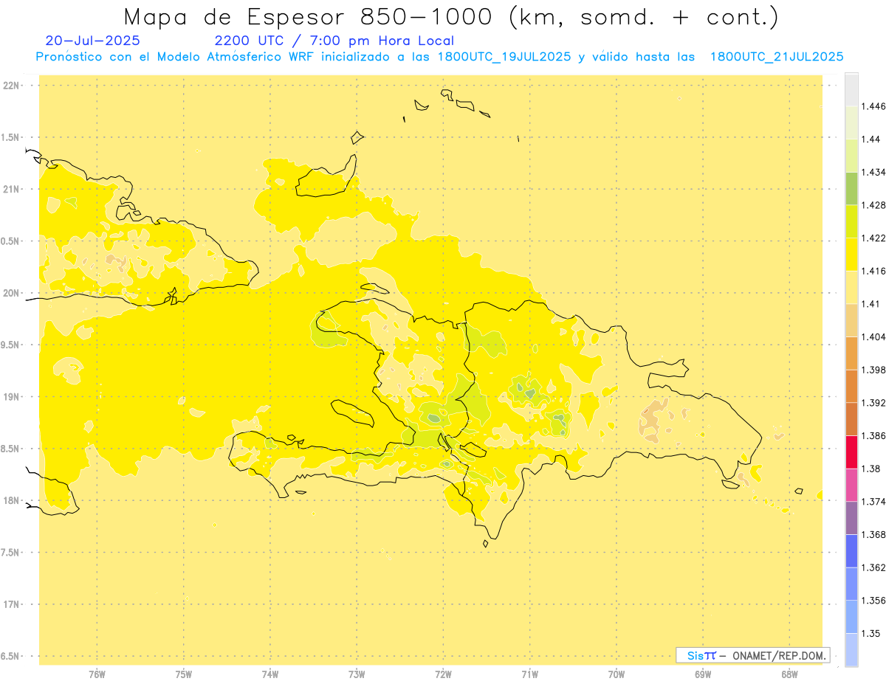Click the legend value "1.392"
The image size is (886, 684).
tap(873, 403)
